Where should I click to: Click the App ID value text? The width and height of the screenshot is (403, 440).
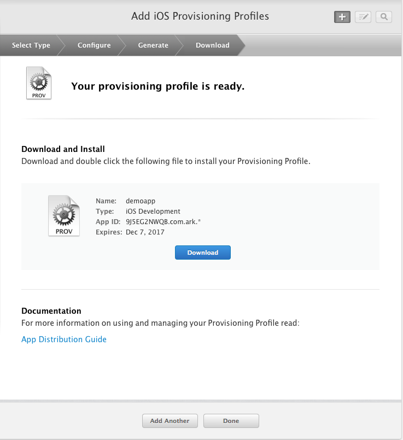(163, 222)
